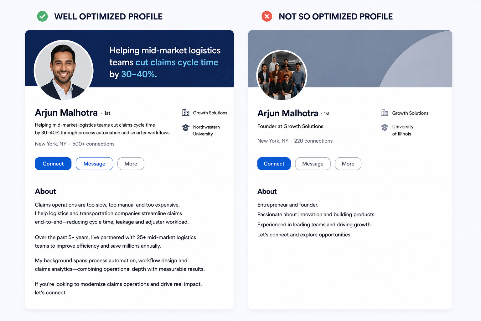Click the paragraph starting 'Over the past 5+ years'
This screenshot has width=481, height=321.
116,241
